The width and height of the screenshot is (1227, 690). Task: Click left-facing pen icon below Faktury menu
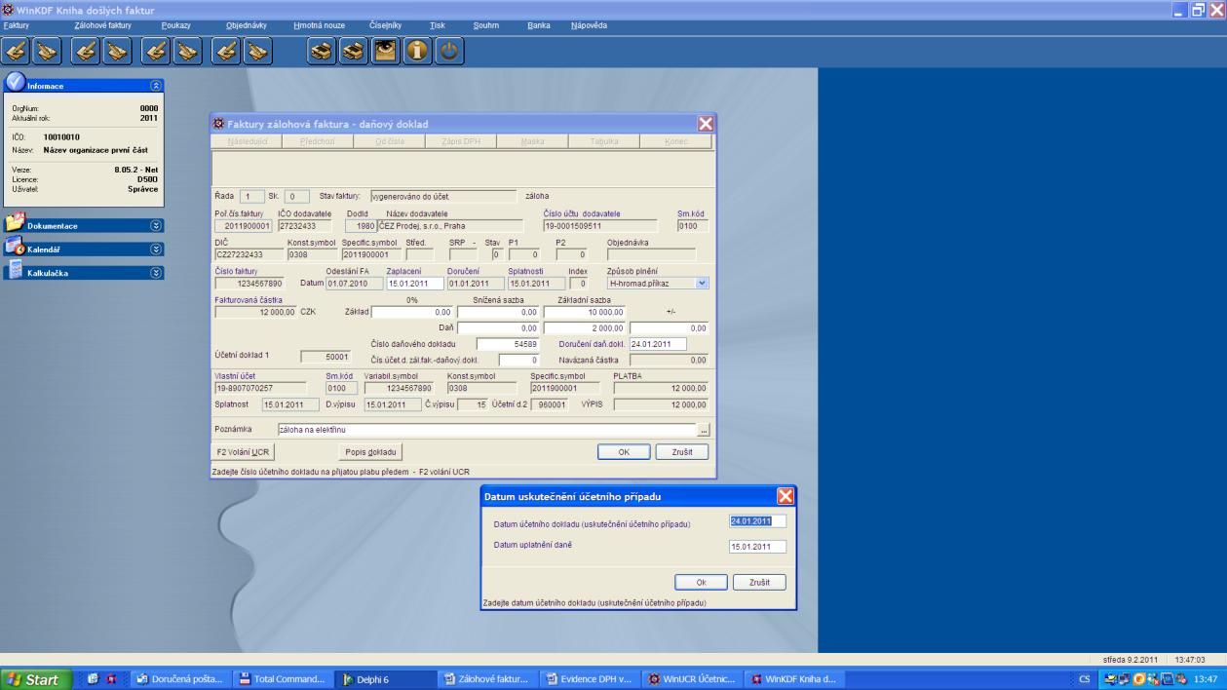click(18, 52)
